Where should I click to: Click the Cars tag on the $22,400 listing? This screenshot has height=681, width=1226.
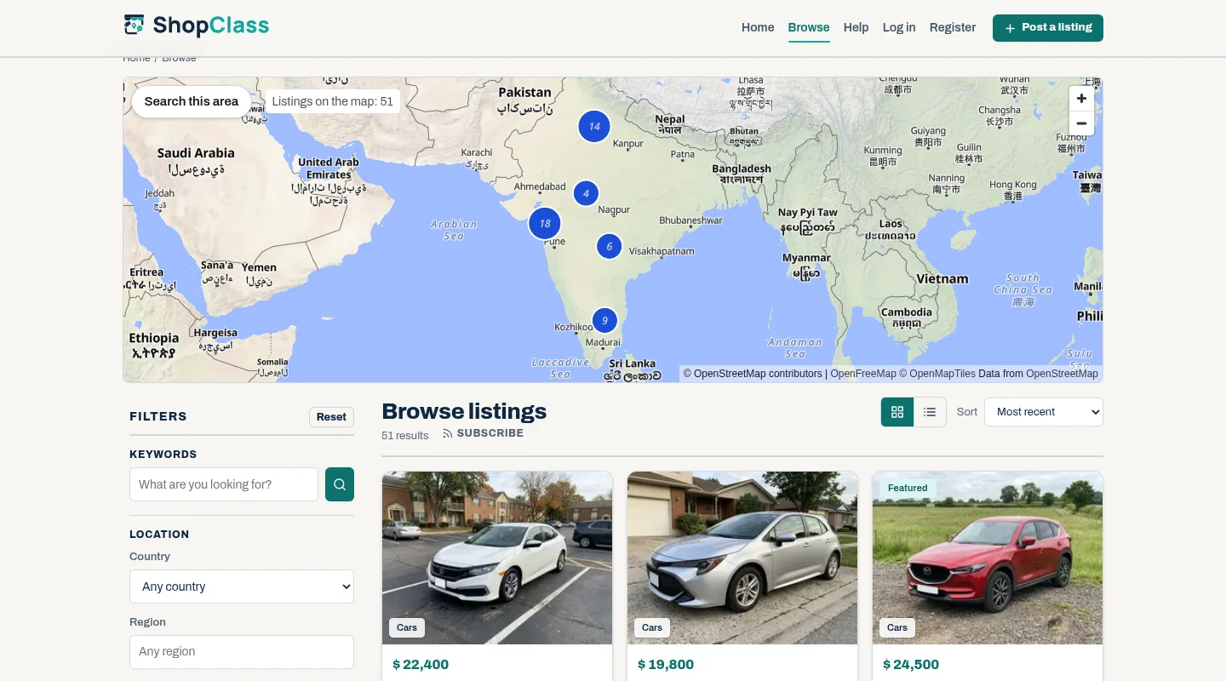(407, 627)
